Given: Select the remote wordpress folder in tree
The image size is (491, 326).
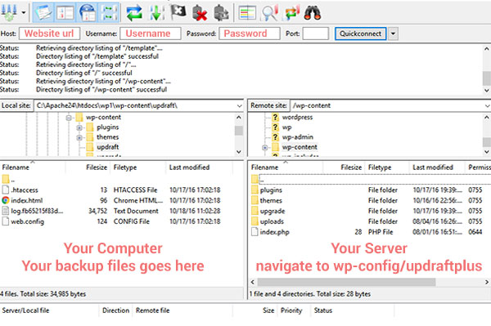Looking at the screenshot, I should coord(297,117).
